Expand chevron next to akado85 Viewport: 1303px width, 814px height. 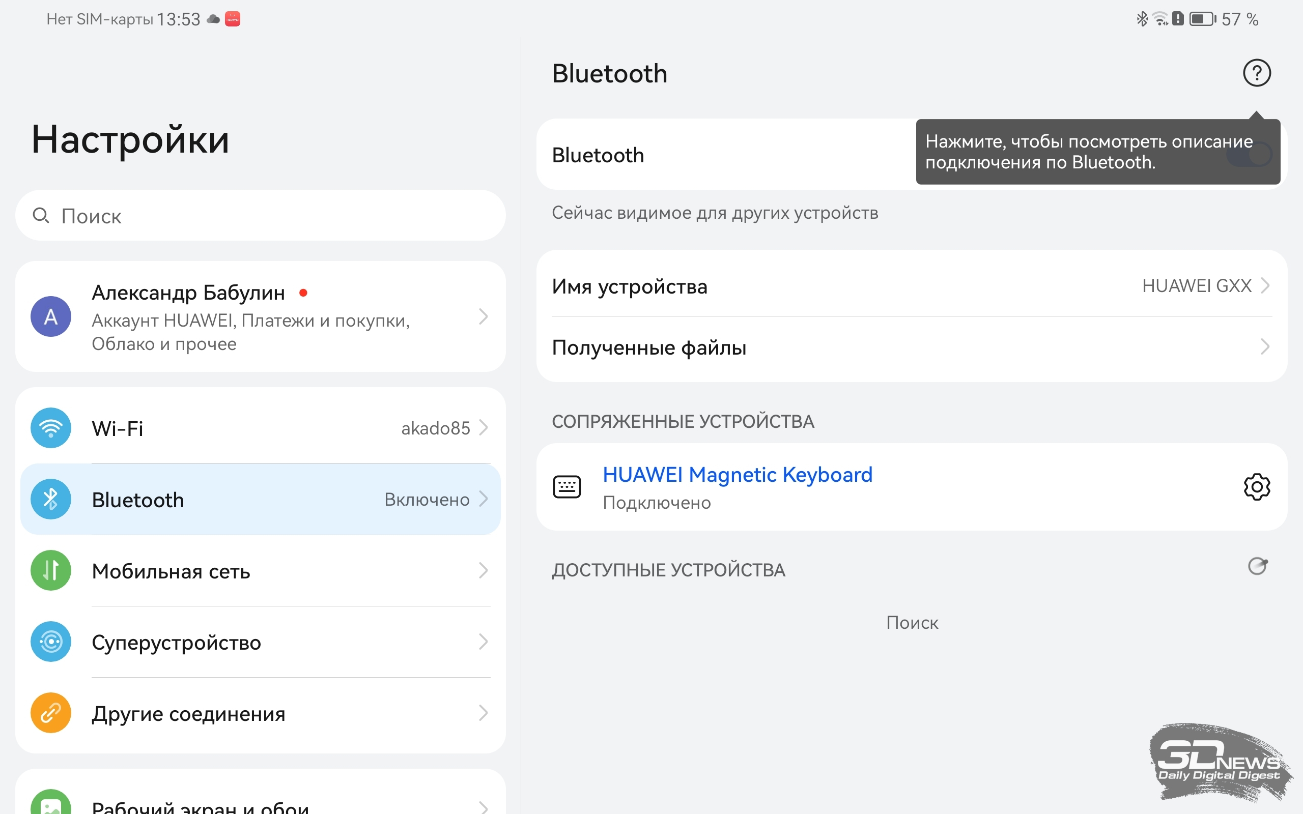click(484, 428)
